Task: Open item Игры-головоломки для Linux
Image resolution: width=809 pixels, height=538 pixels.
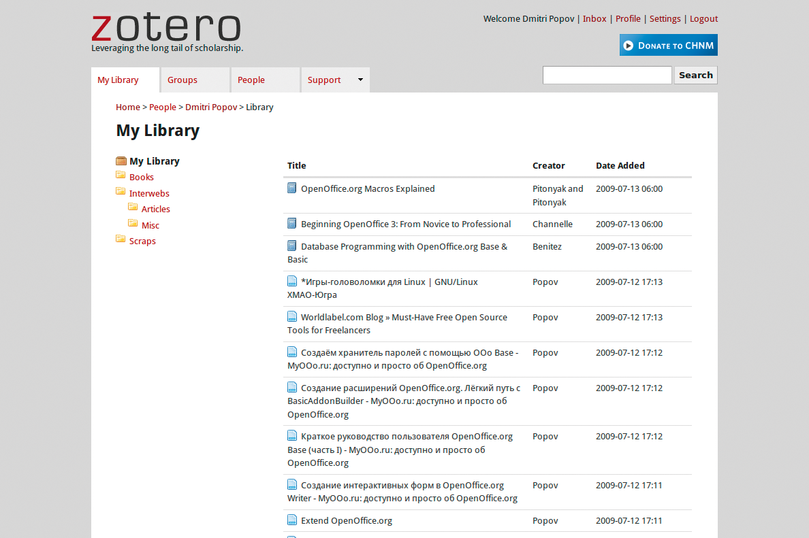Action: point(382,288)
